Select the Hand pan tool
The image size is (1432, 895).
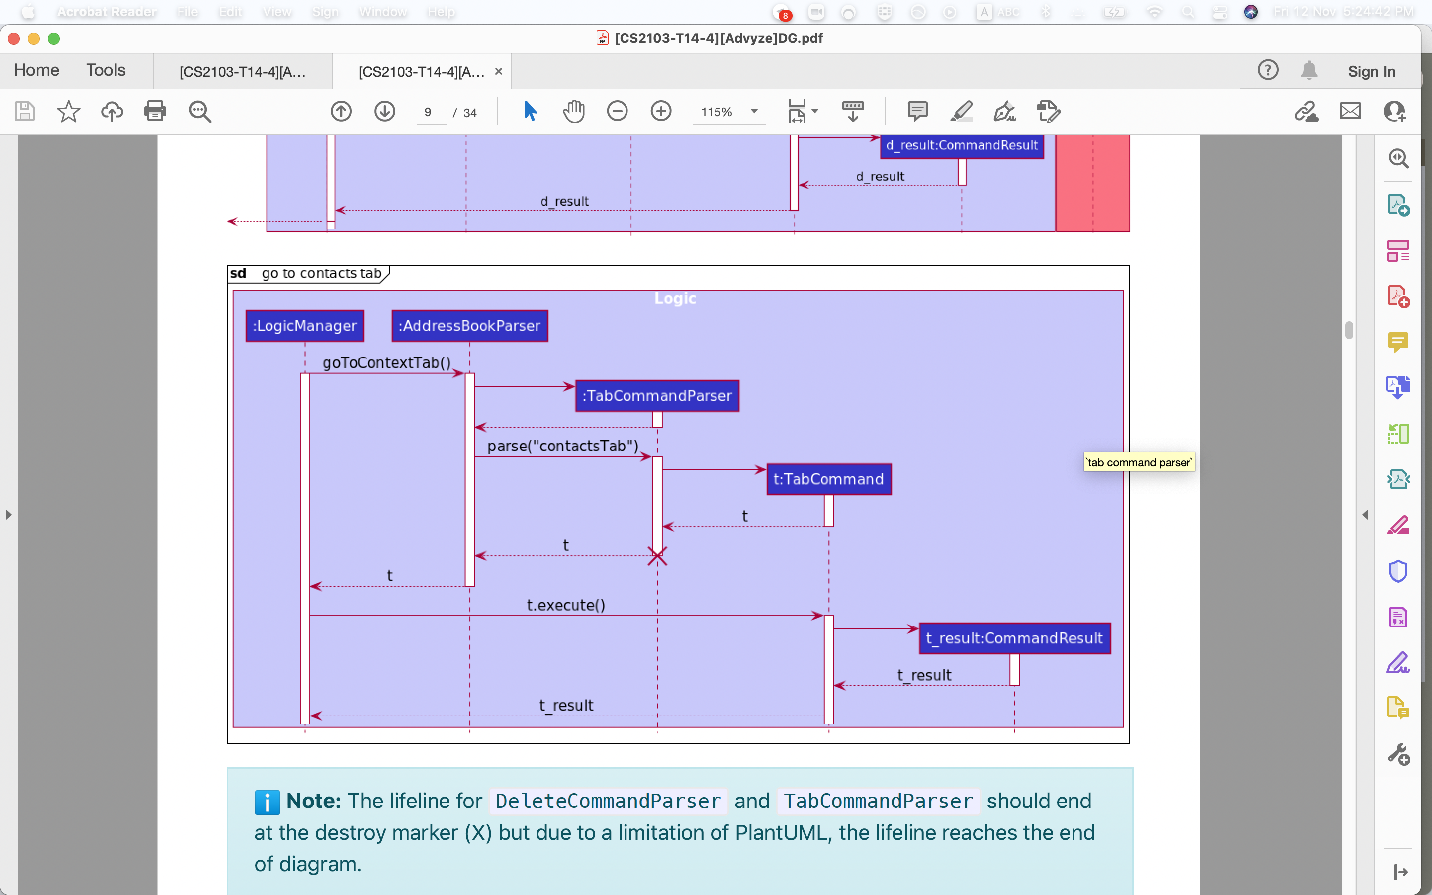point(573,111)
